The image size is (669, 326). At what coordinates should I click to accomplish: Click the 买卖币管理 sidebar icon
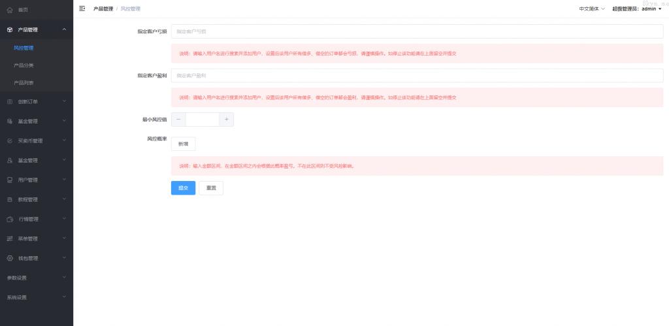(10, 140)
